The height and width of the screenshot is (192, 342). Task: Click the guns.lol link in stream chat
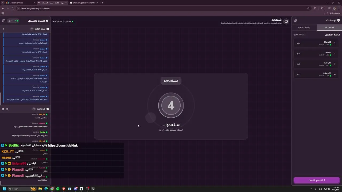click(20, 135)
